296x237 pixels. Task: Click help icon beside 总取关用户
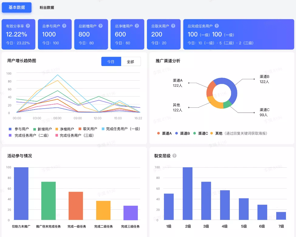pos(173,26)
